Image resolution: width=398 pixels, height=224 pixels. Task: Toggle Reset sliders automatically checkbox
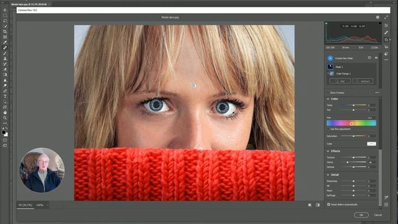329,205
